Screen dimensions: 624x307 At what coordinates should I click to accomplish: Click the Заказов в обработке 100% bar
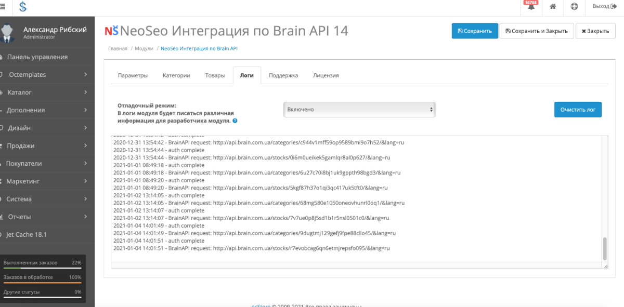43,283
